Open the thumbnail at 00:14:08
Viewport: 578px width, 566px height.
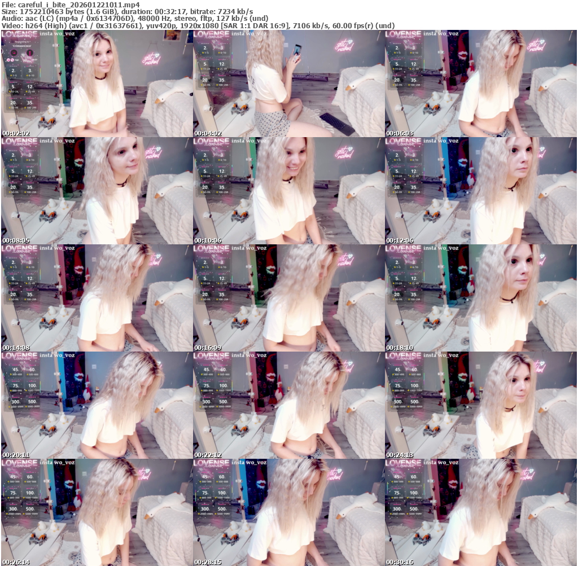tap(97, 298)
